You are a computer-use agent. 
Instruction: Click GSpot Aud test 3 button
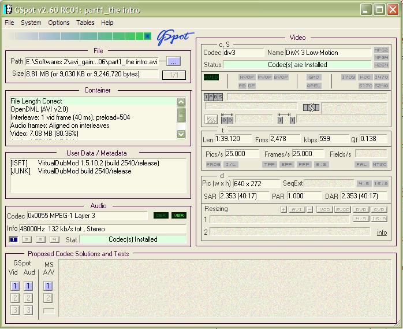tap(28, 310)
